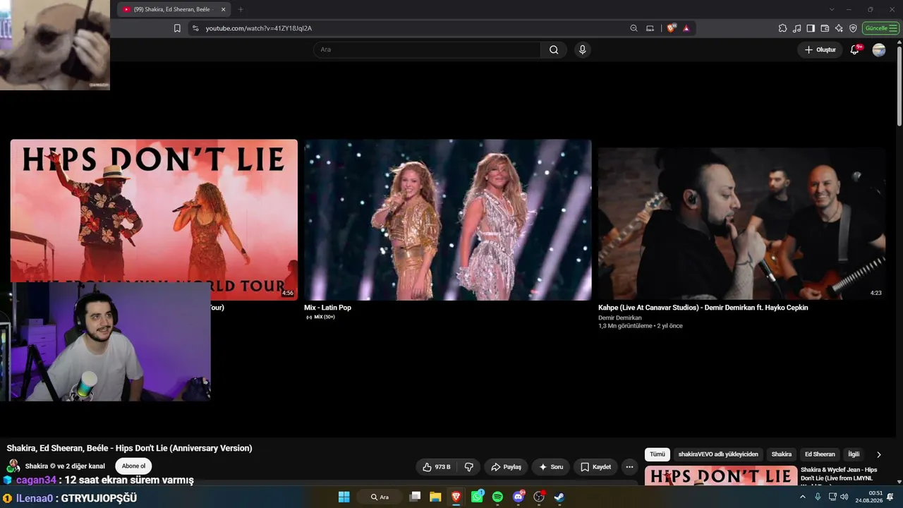
Task: Open Brave Rewards triangle icon
Action: 686,28
